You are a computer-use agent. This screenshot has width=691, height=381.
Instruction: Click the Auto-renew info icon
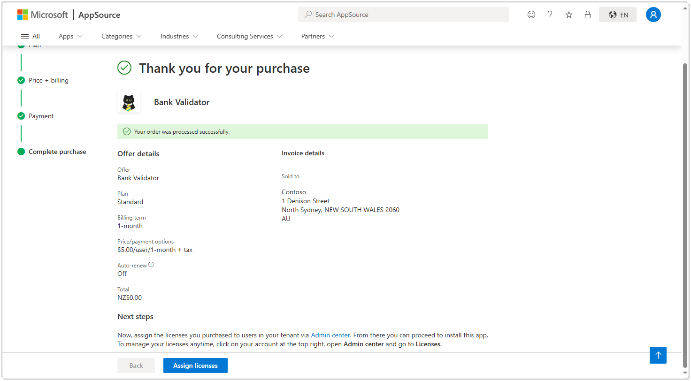click(151, 265)
